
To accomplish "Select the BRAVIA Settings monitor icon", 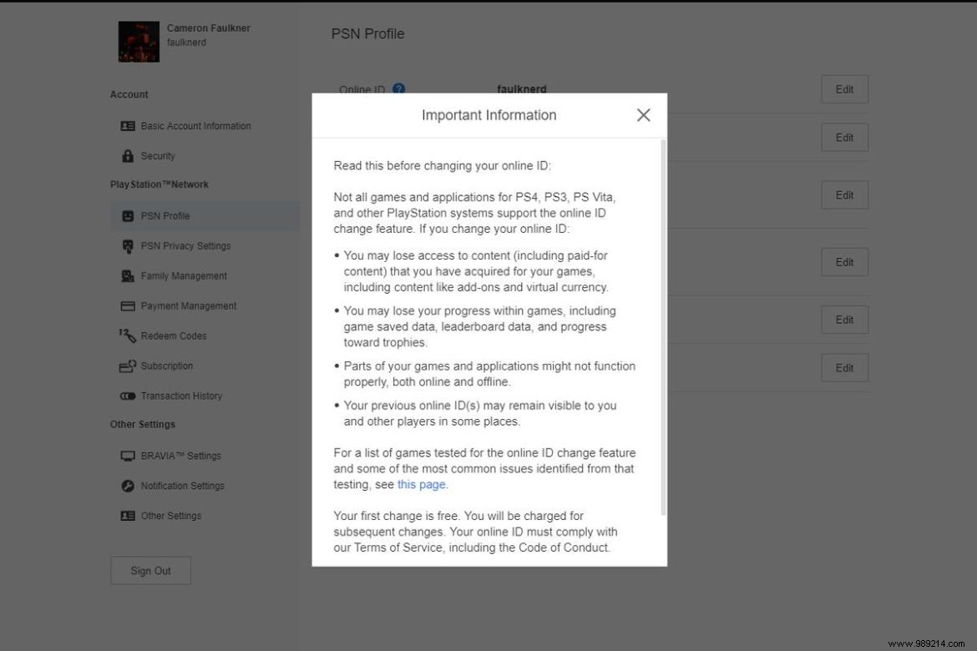I will point(127,456).
